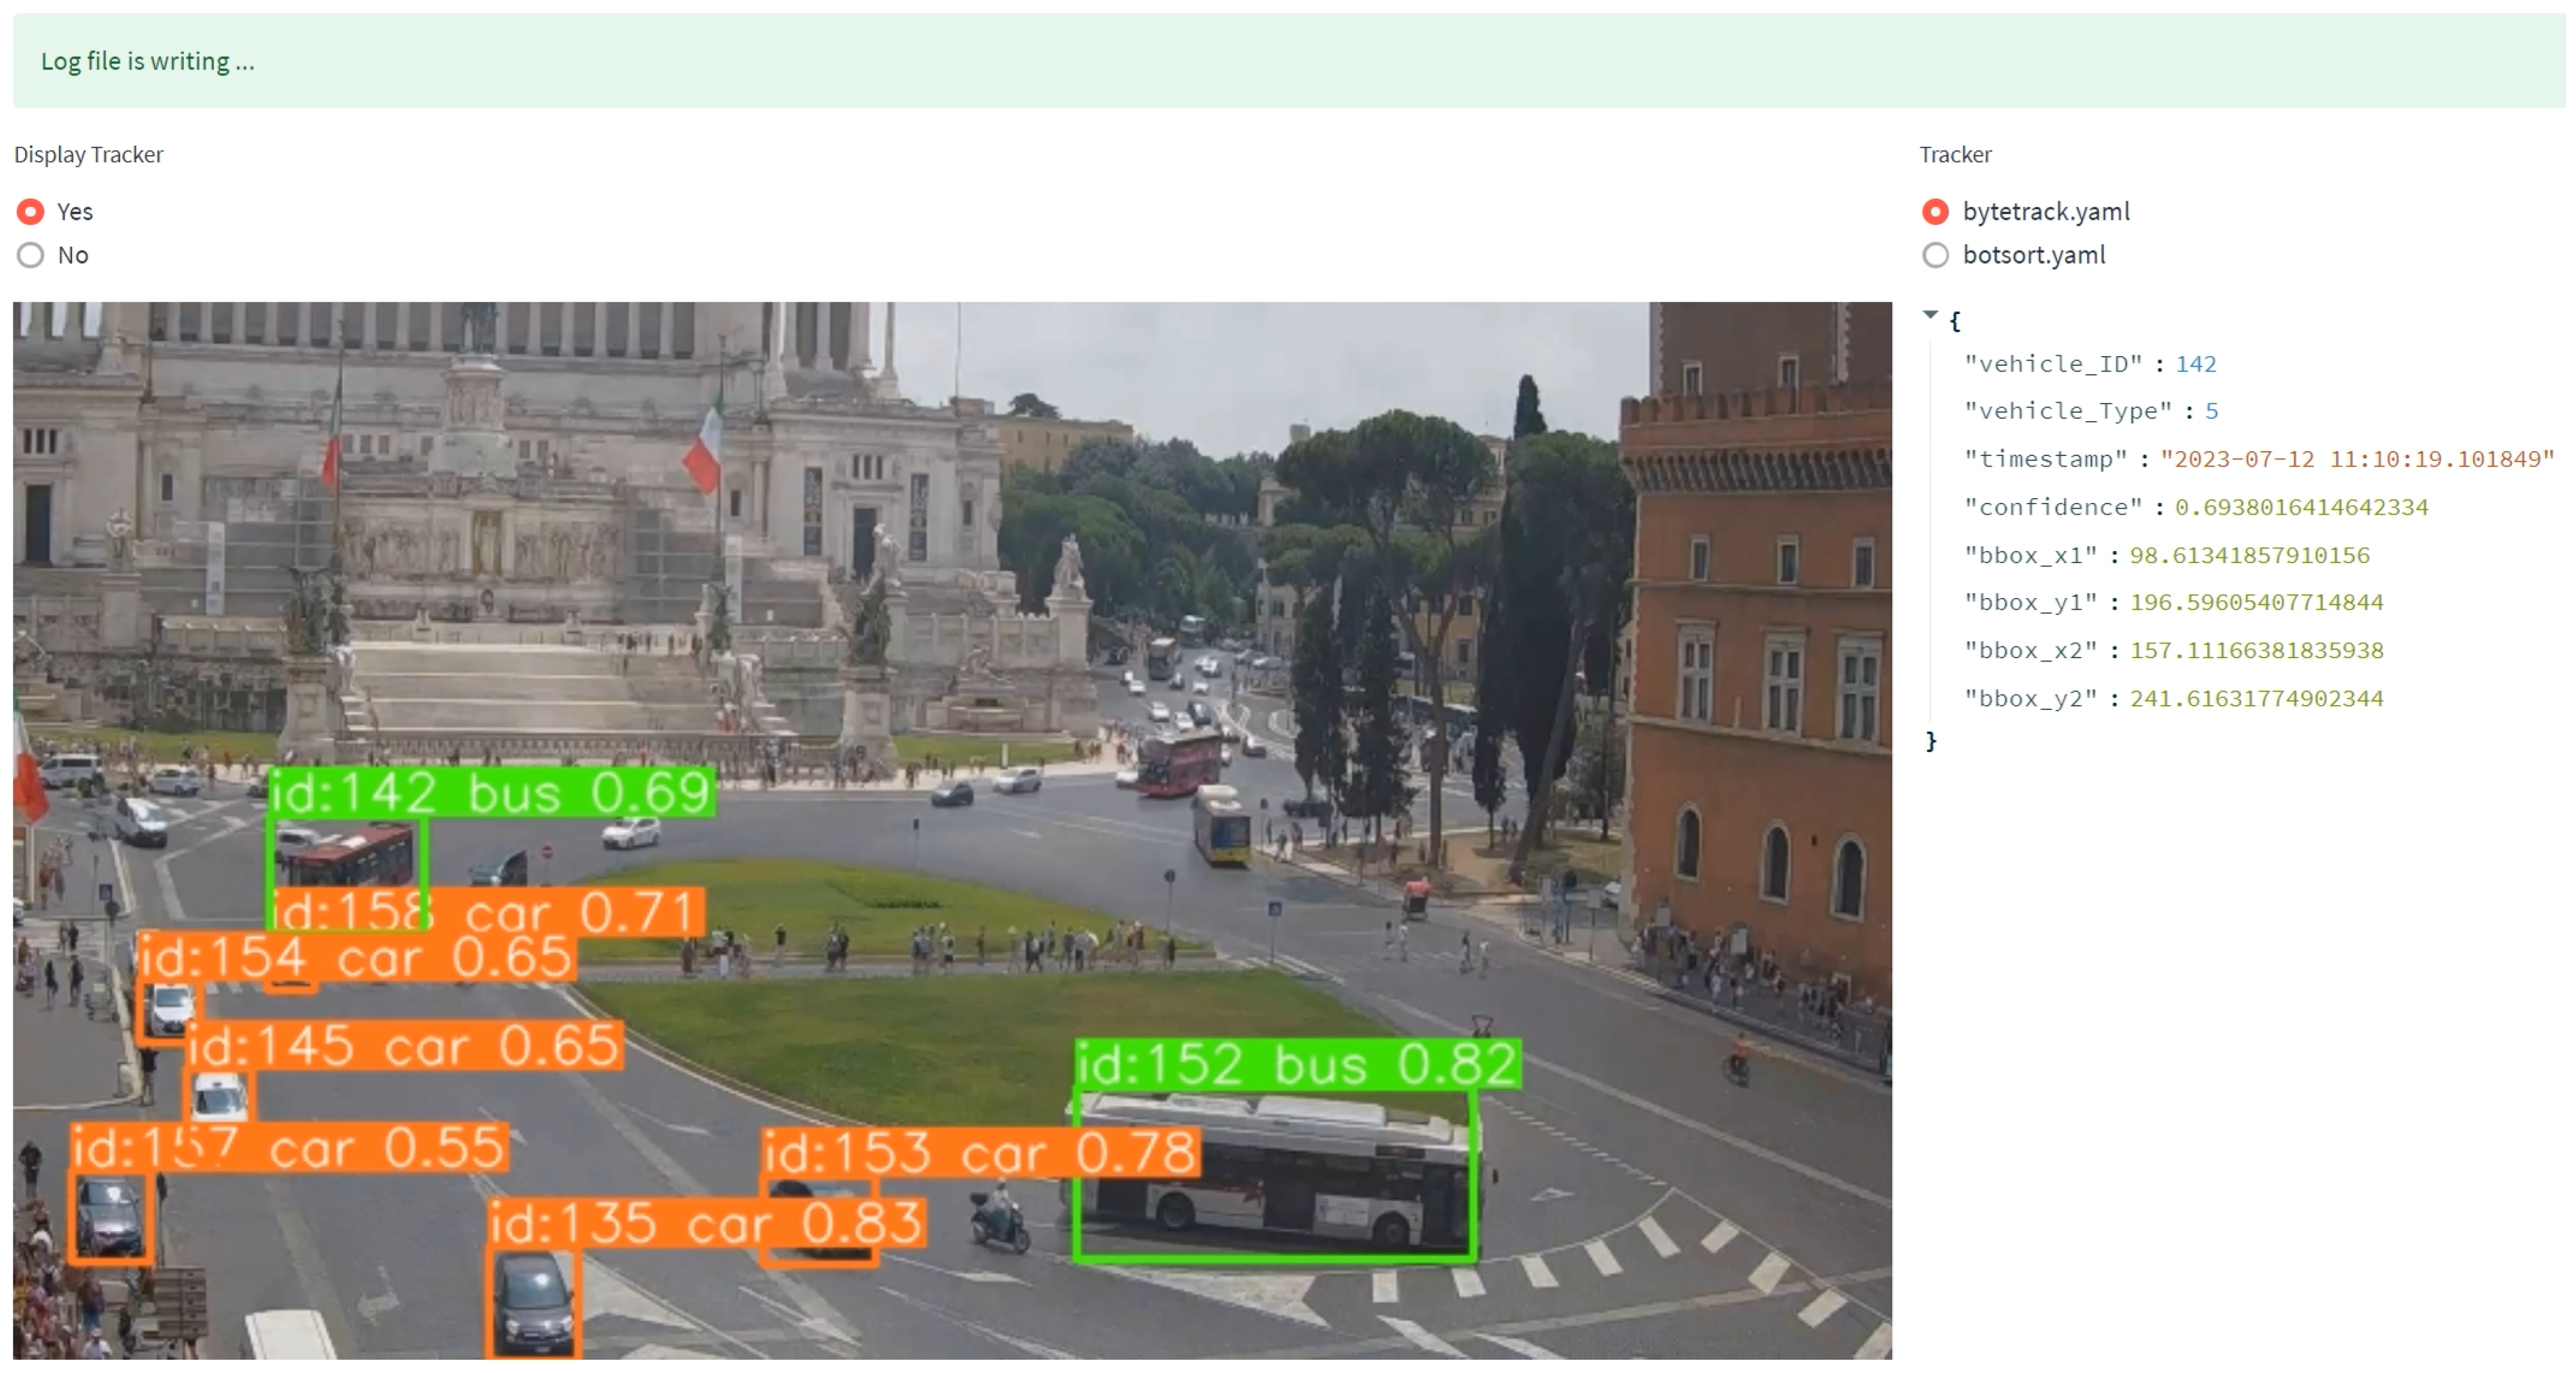The width and height of the screenshot is (2576, 1373).
Task: Select the No radio option for Display Tracker
Action: (x=31, y=255)
